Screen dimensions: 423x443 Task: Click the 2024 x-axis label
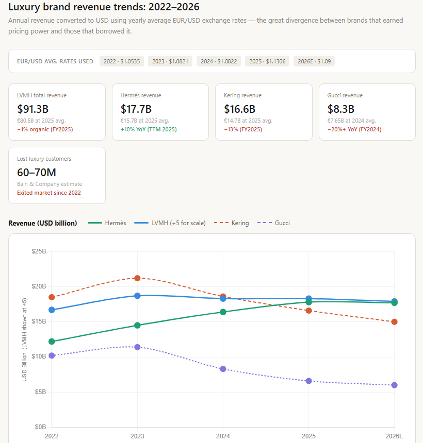(223, 436)
